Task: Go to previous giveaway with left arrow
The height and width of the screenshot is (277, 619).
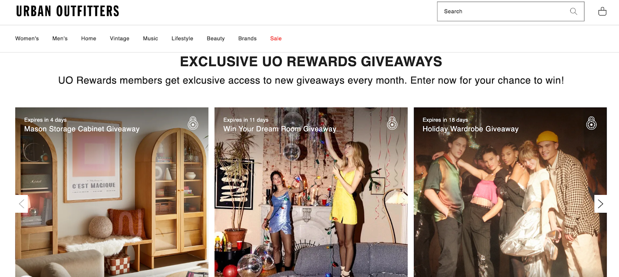Action: pyautogui.click(x=21, y=204)
